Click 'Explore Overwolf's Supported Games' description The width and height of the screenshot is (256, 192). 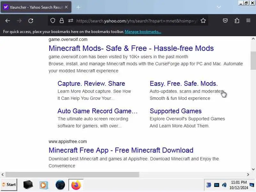click(187, 119)
